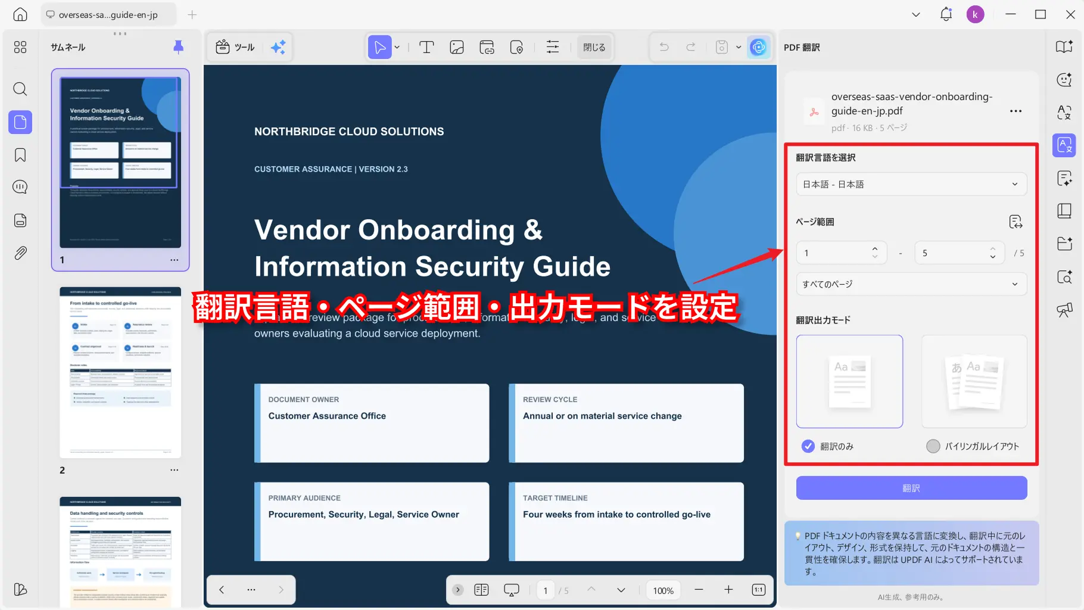Open the file options three-dot menu
Screen dimensions: 1084x610
[1016, 111]
